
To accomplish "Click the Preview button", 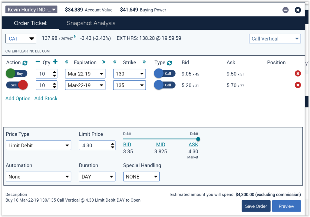I will pos(286,206).
